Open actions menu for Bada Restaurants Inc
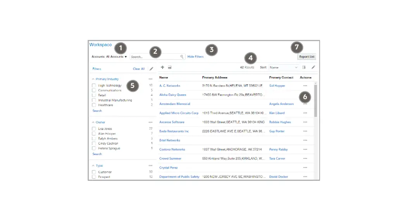Viewport: 406px width, 220px height. [x=305, y=131]
